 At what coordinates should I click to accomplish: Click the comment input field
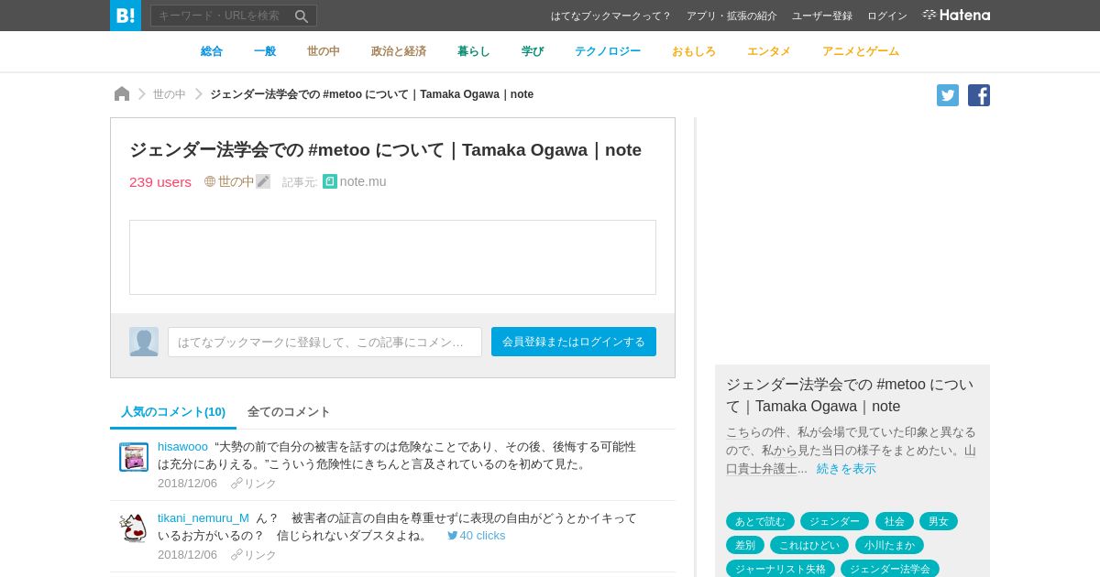click(x=324, y=342)
